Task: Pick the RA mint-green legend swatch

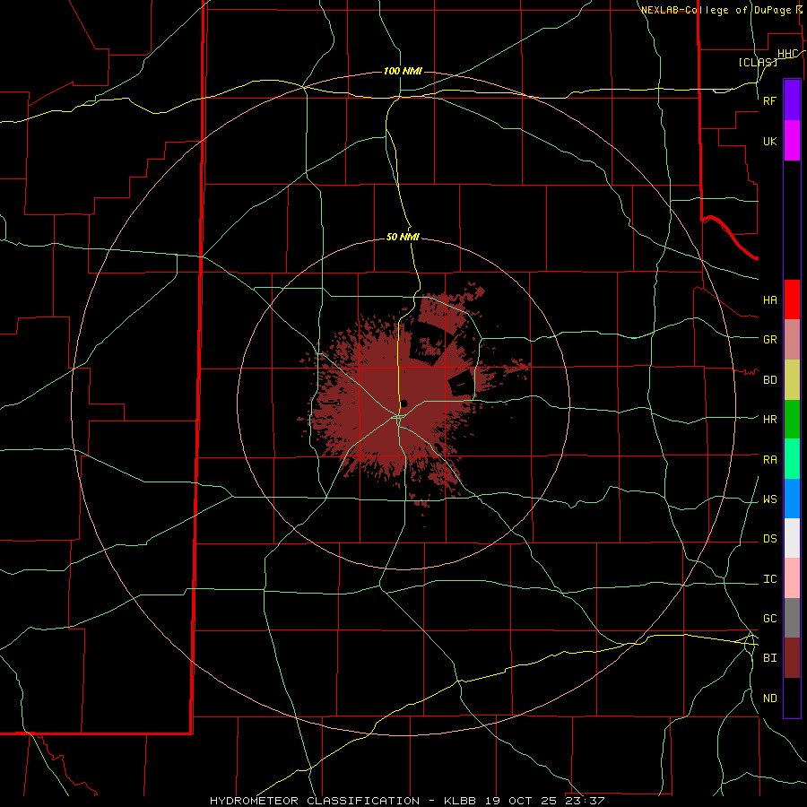Action: pos(792,459)
